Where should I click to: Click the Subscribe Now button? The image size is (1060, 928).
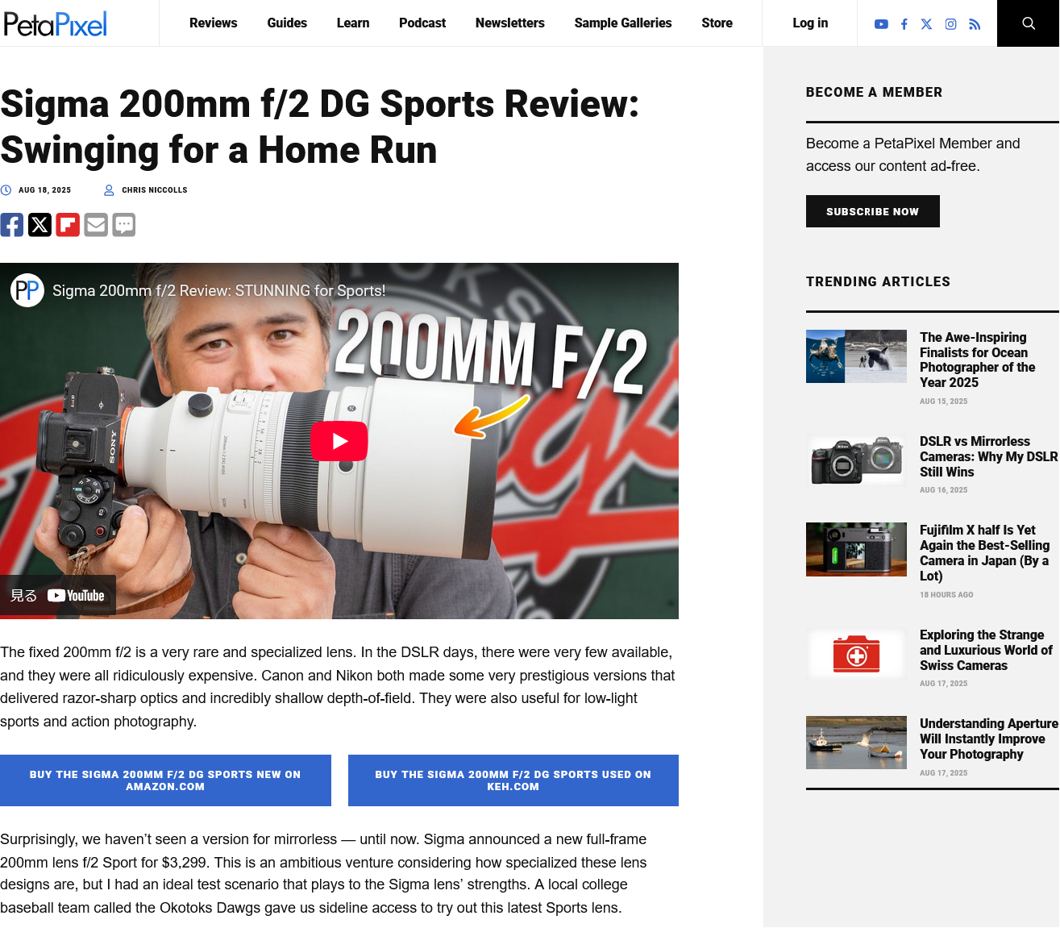[x=873, y=211]
